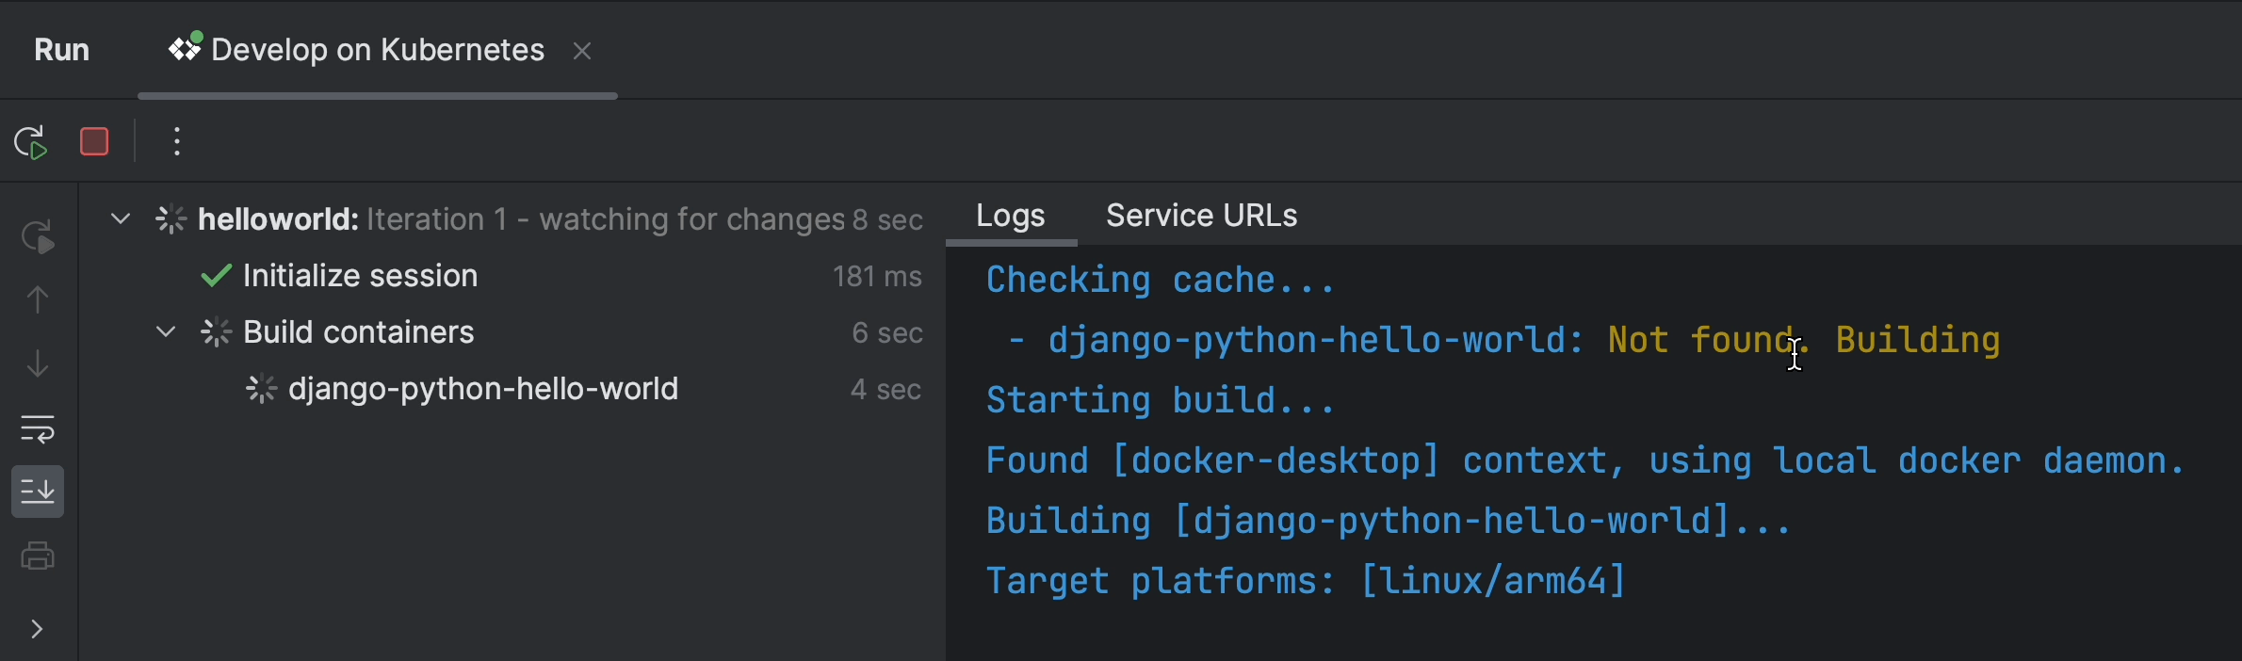Switch to the Service URLs tab
The width and height of the screenshot is (2242, 661).
(1201, 216)
